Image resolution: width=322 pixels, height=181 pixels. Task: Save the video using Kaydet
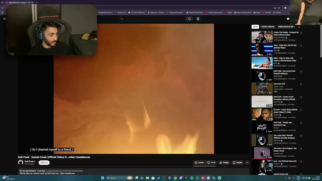tap(237, 163)
